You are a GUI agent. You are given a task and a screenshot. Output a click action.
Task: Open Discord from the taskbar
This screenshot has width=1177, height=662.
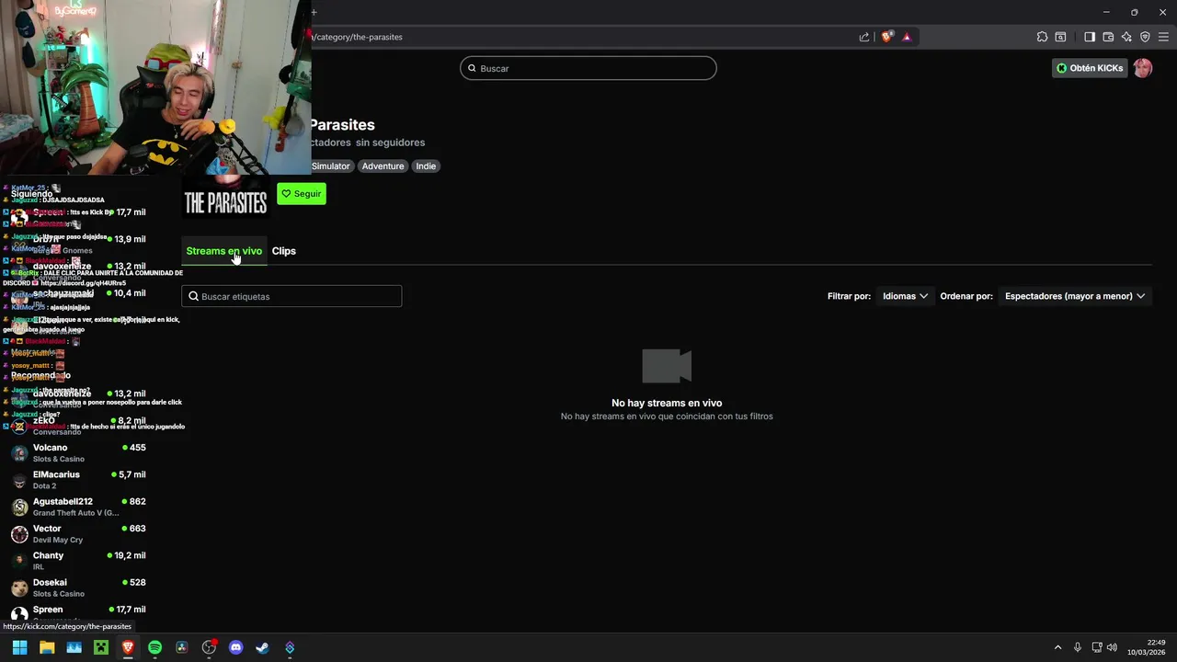click(x=235, y=647)
